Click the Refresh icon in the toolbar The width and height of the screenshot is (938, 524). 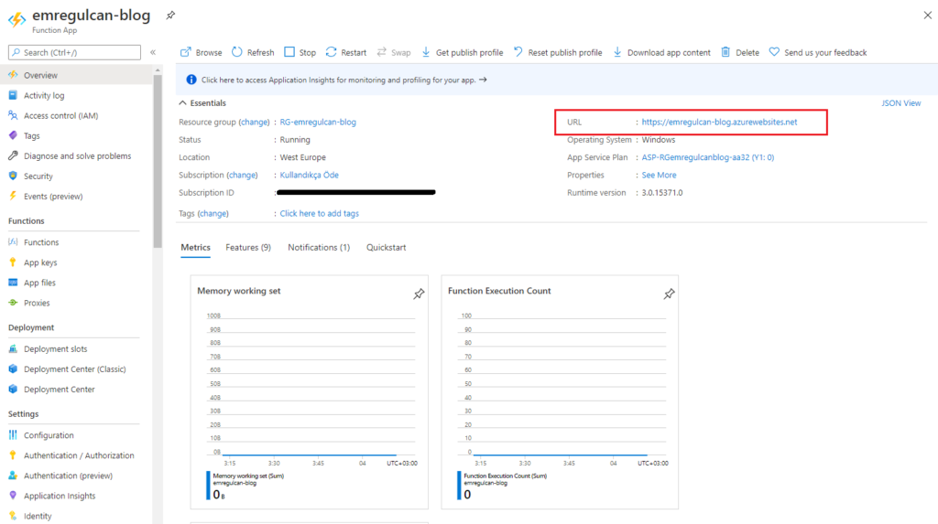tap(237, 52)
